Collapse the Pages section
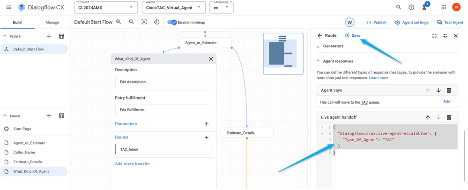 pyautogui.click(x=5, y=116)
